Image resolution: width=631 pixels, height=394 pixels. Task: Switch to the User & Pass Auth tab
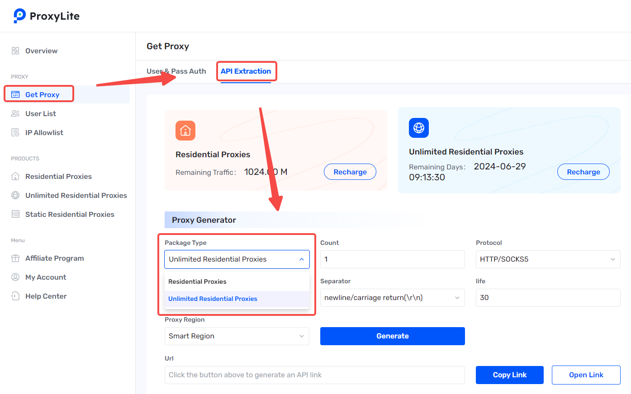pos(176,71)
